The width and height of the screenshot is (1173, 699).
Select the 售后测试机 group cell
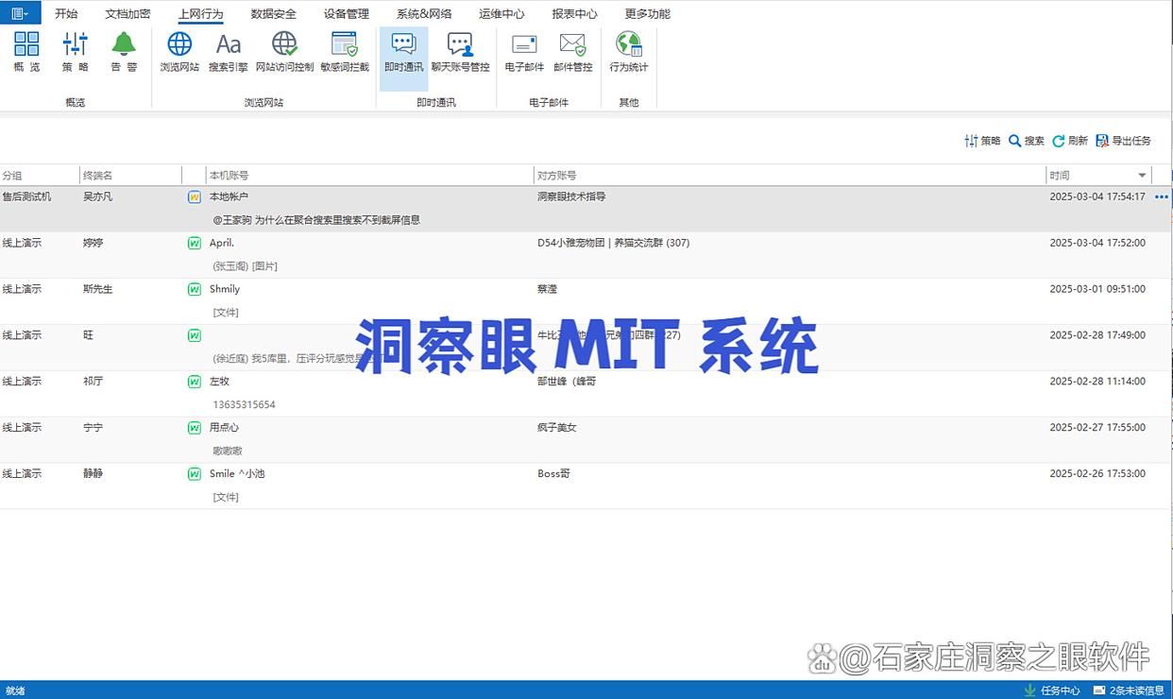click(26, 196)
